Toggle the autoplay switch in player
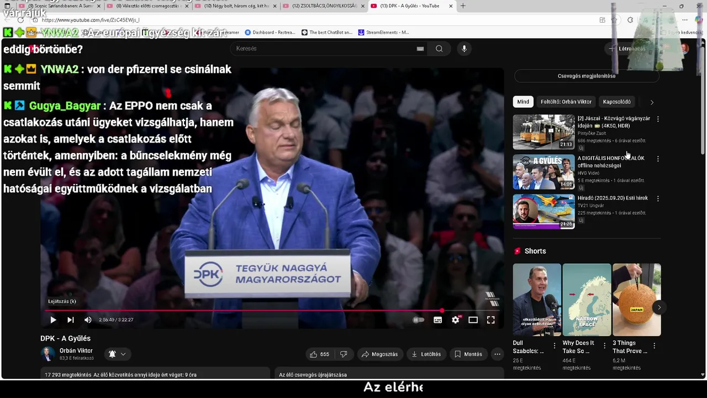Image resolution: width=707 pixels, height=398 pixels. click(419, 320)
